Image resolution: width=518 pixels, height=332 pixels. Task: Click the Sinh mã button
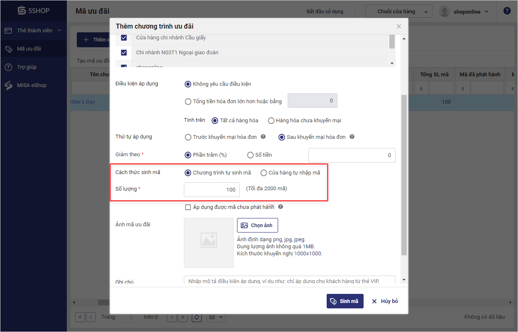345,301
